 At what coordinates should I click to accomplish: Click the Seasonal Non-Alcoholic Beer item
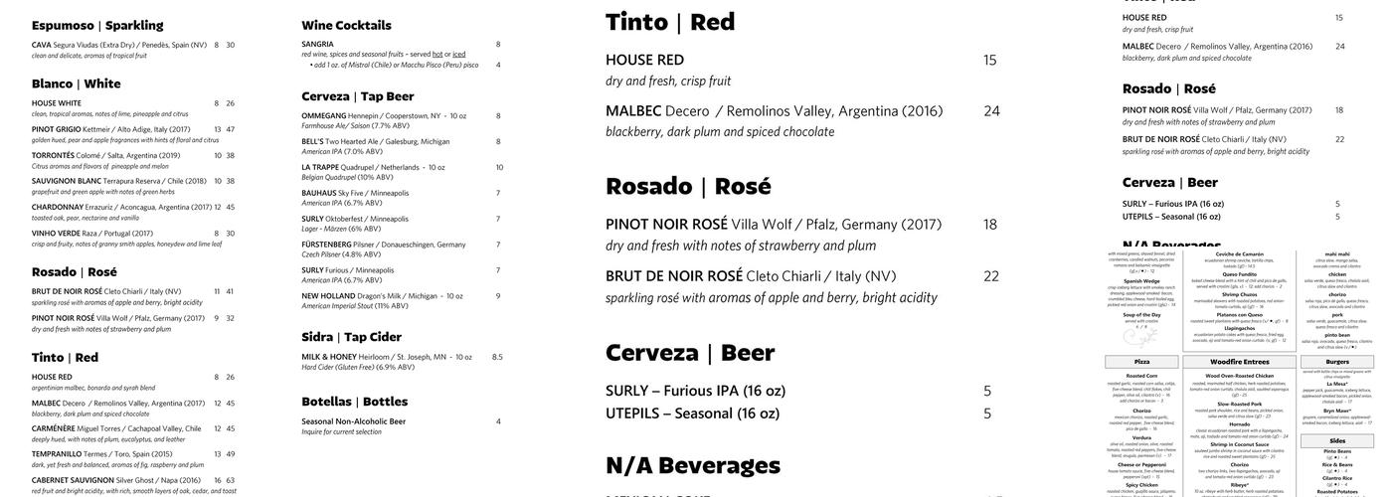354,421
